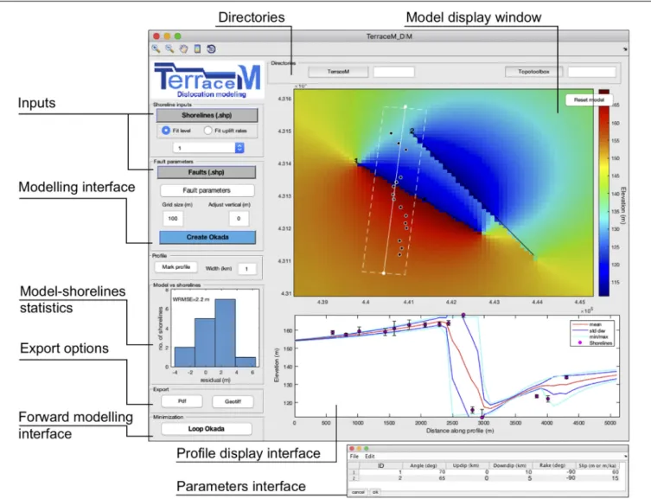Click the bottom white profile endpoint marker
The image size is (651, 499).
383,273
